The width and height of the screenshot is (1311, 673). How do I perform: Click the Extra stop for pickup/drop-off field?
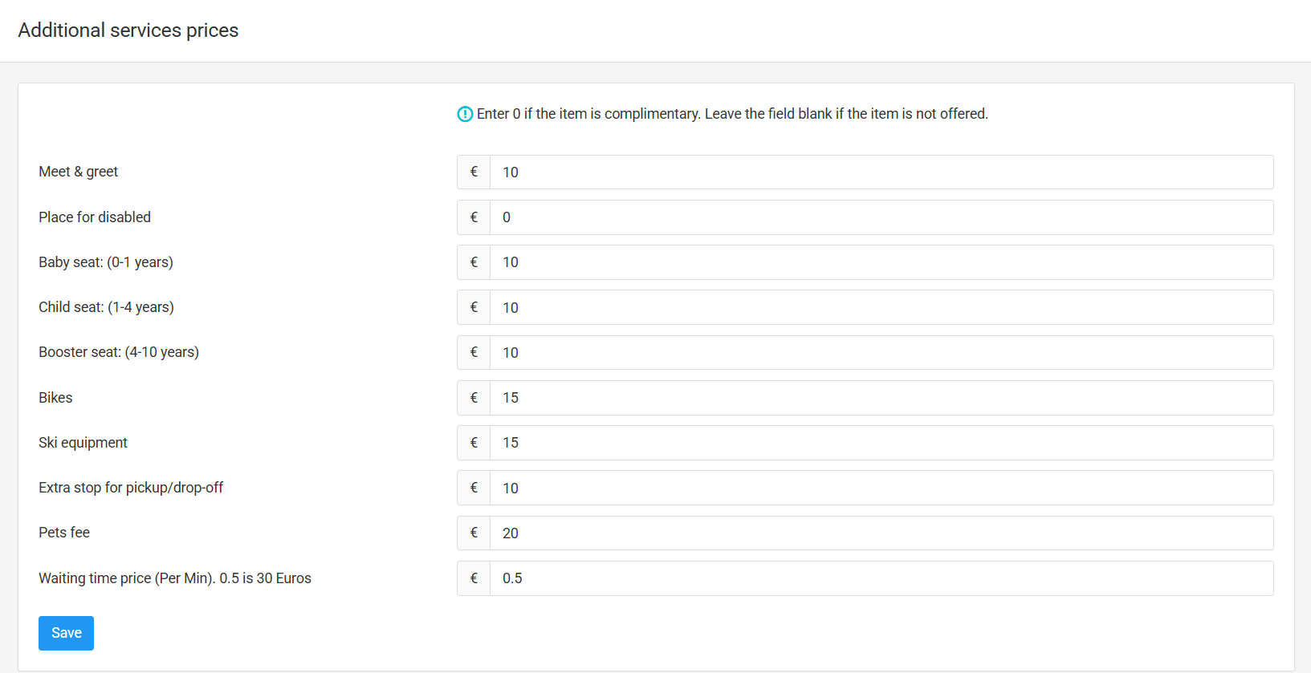881,488
